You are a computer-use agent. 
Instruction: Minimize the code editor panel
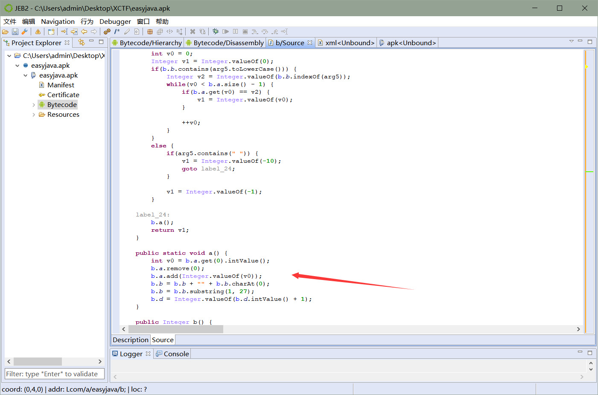(580, 41)
